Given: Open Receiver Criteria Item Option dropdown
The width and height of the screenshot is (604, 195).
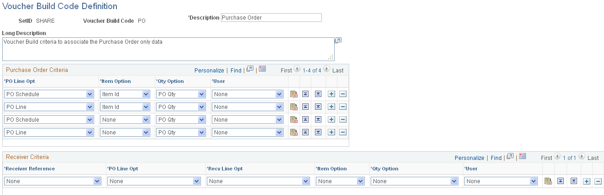Looking at the screenshot, I should [340, 181].
